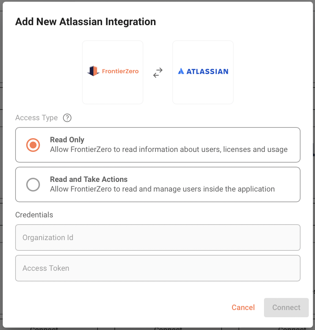
Task: Click the bold "Read and Take Actions" title
Action: [x=89, y=179]
